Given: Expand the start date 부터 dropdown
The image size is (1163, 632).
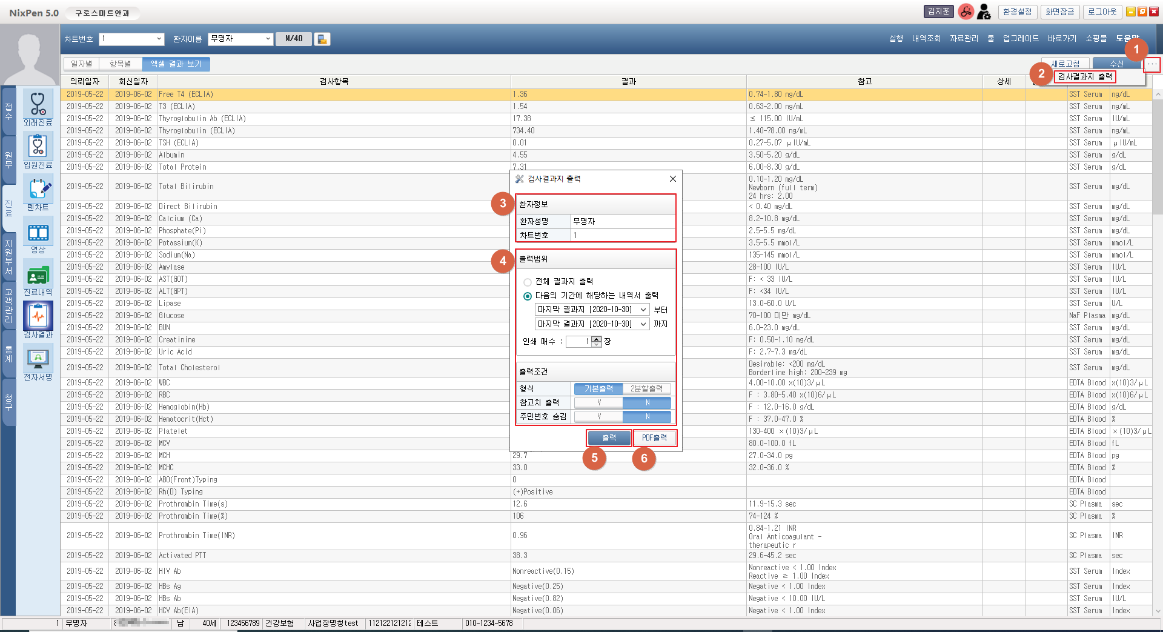Looking at the screenshot, I should (643, 310).
